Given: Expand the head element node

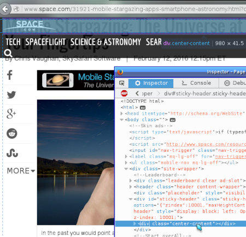Looking at the screenshot, I should tap(121, 114).
